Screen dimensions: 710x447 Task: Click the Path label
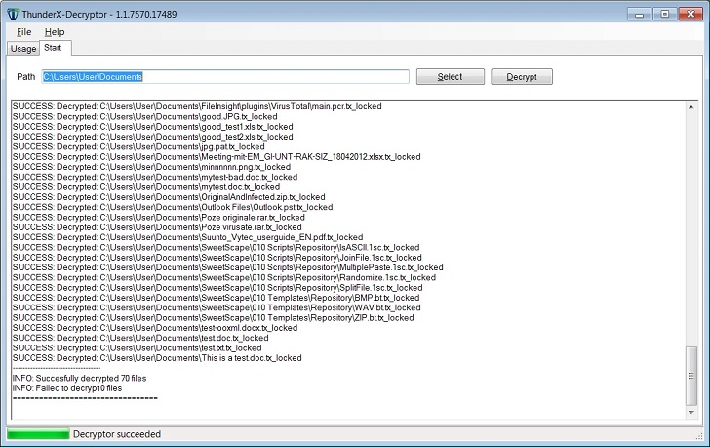(x=25, y=77)
